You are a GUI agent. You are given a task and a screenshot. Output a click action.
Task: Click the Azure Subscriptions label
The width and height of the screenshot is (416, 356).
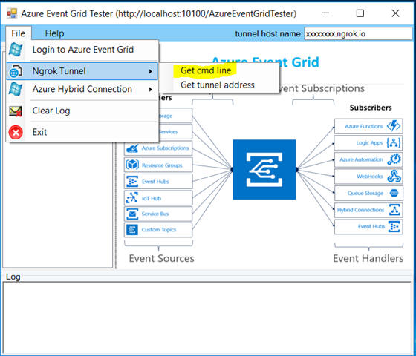[165, 148]
